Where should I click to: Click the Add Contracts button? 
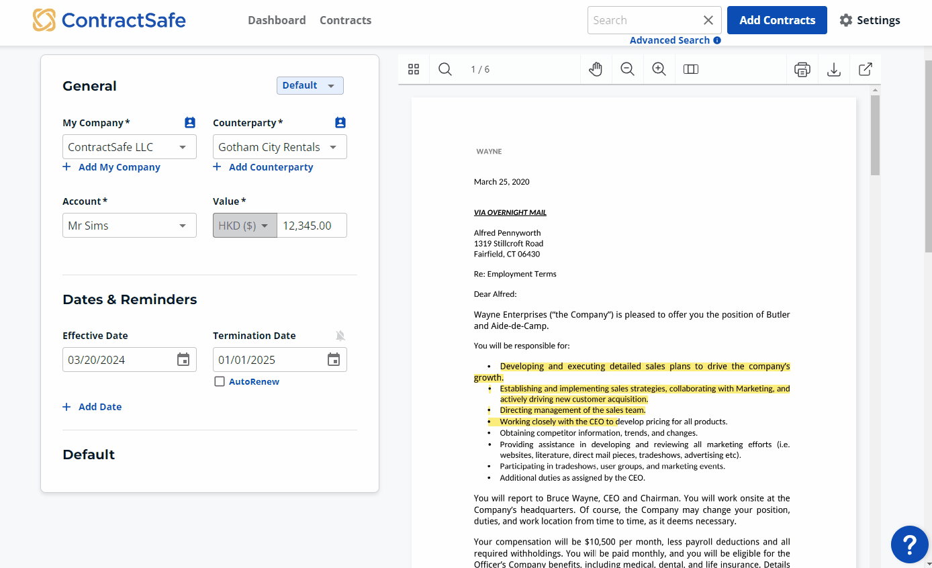[777, 20]
